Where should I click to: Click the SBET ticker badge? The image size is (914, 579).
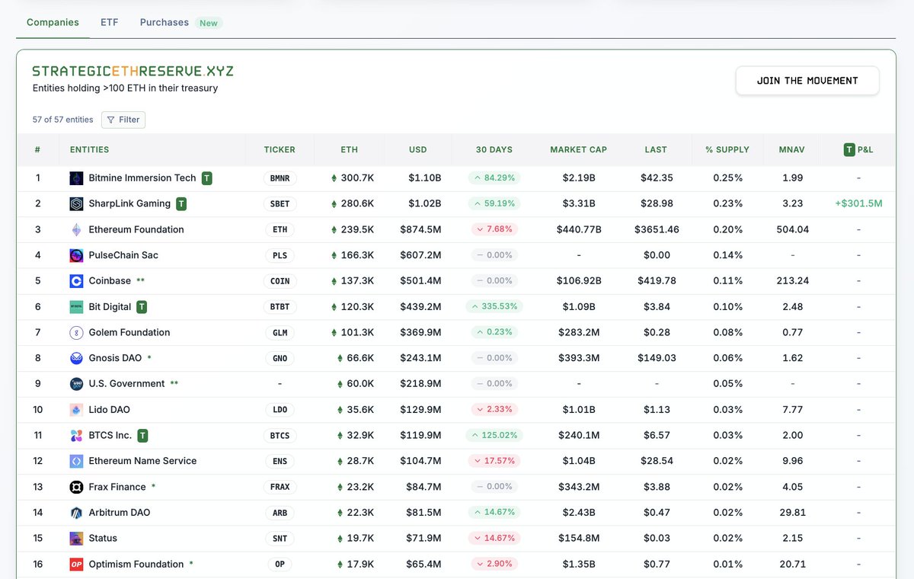(x=280, y=204)
